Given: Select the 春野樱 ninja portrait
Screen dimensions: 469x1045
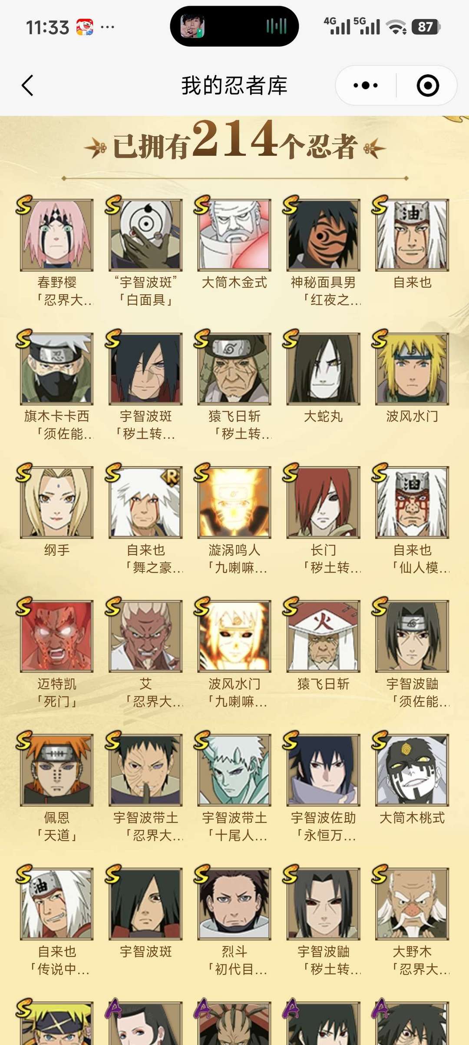Looking at the screenshot, I should click(x=56, y=235).
